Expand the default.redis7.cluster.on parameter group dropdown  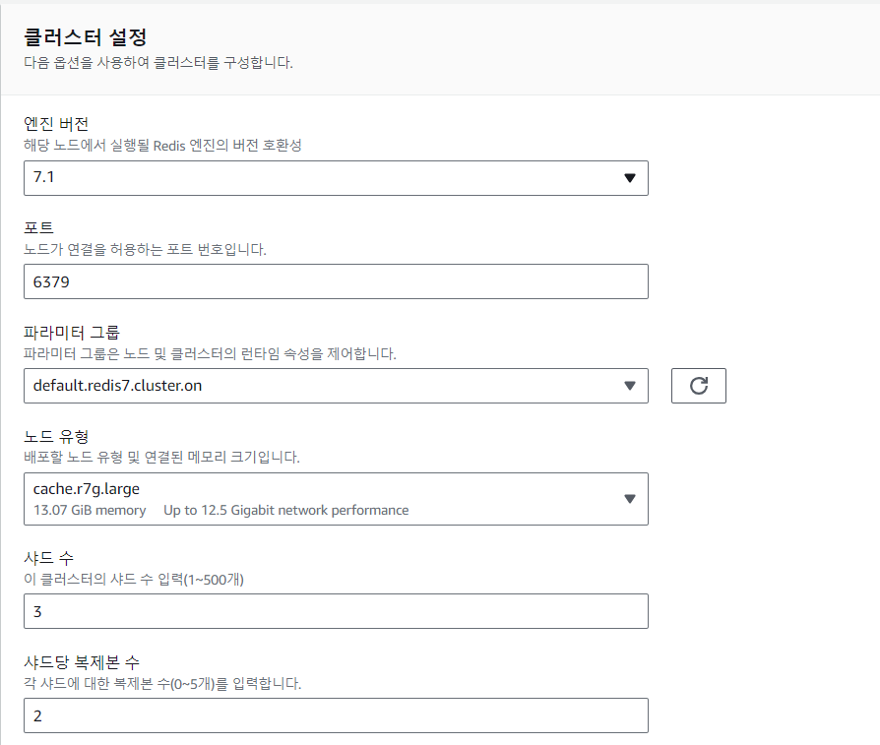click(336, 386)
